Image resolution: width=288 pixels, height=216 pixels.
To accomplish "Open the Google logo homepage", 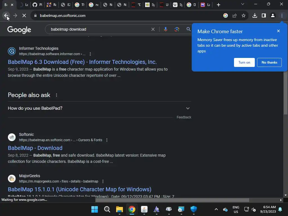I will point(19,30).
